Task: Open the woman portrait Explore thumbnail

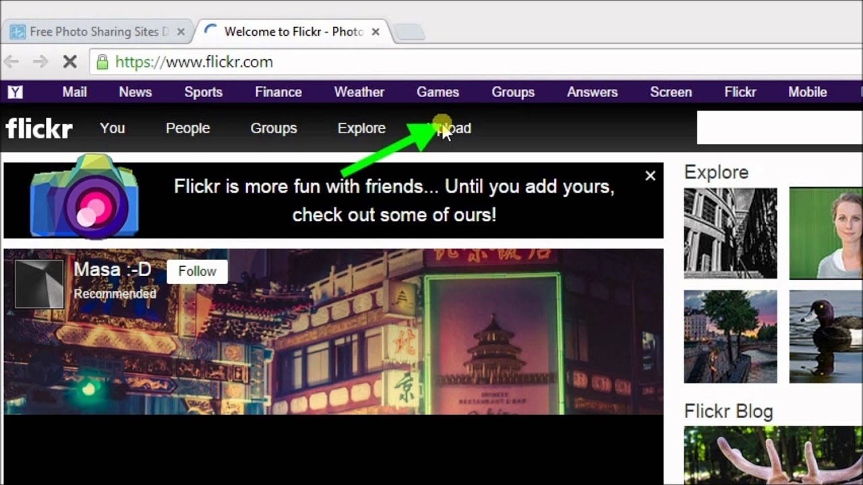Action: pos(826,233)
